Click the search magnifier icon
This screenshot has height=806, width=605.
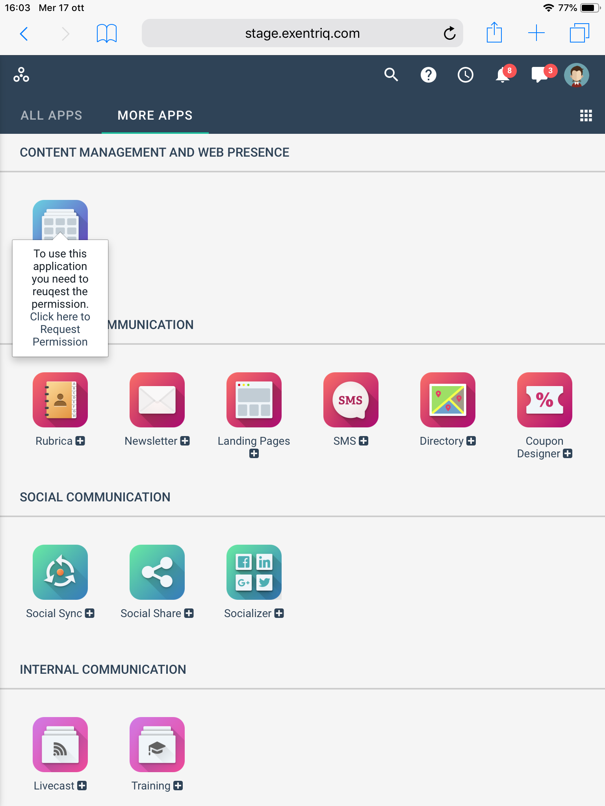point(391,75)
